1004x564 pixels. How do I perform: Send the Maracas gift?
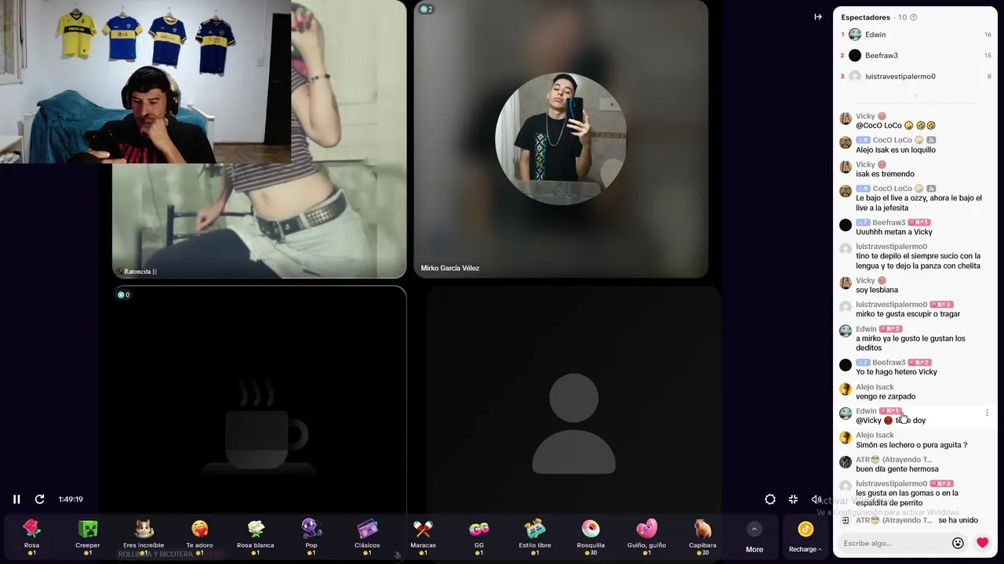[424, 537]
